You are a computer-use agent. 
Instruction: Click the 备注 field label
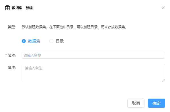[12, 68]
